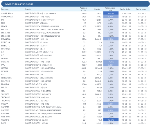Click the 'ESSBIO - C' row label
Viewport: 151px width, 127px height.
6,46
